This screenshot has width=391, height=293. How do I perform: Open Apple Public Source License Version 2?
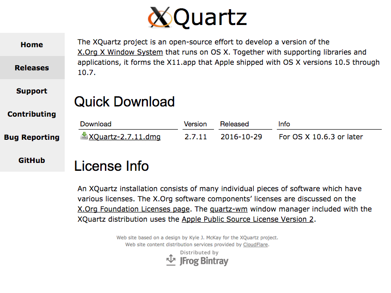[248, 219]
